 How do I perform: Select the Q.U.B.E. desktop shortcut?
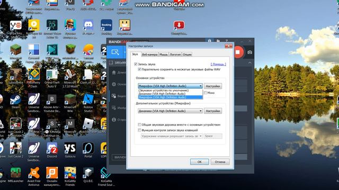[88, 175]
